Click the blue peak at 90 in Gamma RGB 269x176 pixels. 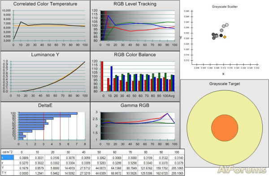click(x=167, y=113)
